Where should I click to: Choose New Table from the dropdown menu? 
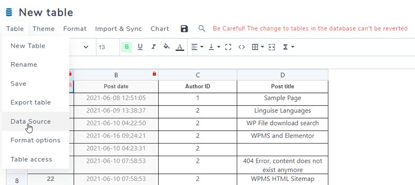click(36, 46)
